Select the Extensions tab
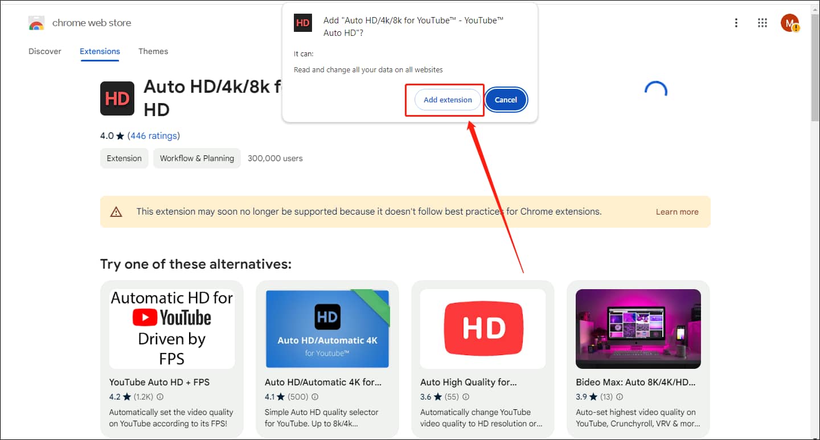Screen dimensions: 820x440 pyautogui.click(x=100, y=51)
